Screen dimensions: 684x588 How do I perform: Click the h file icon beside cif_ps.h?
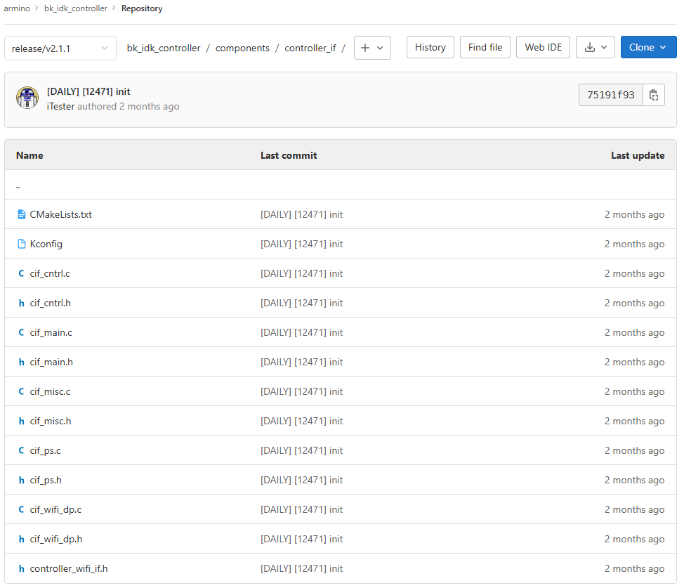click(20, 480)
